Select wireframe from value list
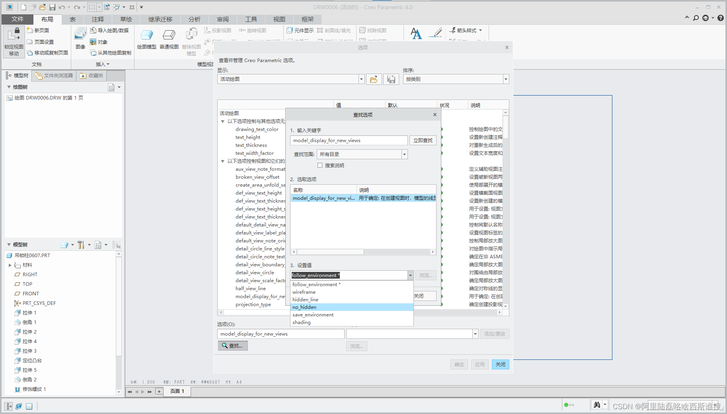 pyautogui.click(x=352, y=292)
